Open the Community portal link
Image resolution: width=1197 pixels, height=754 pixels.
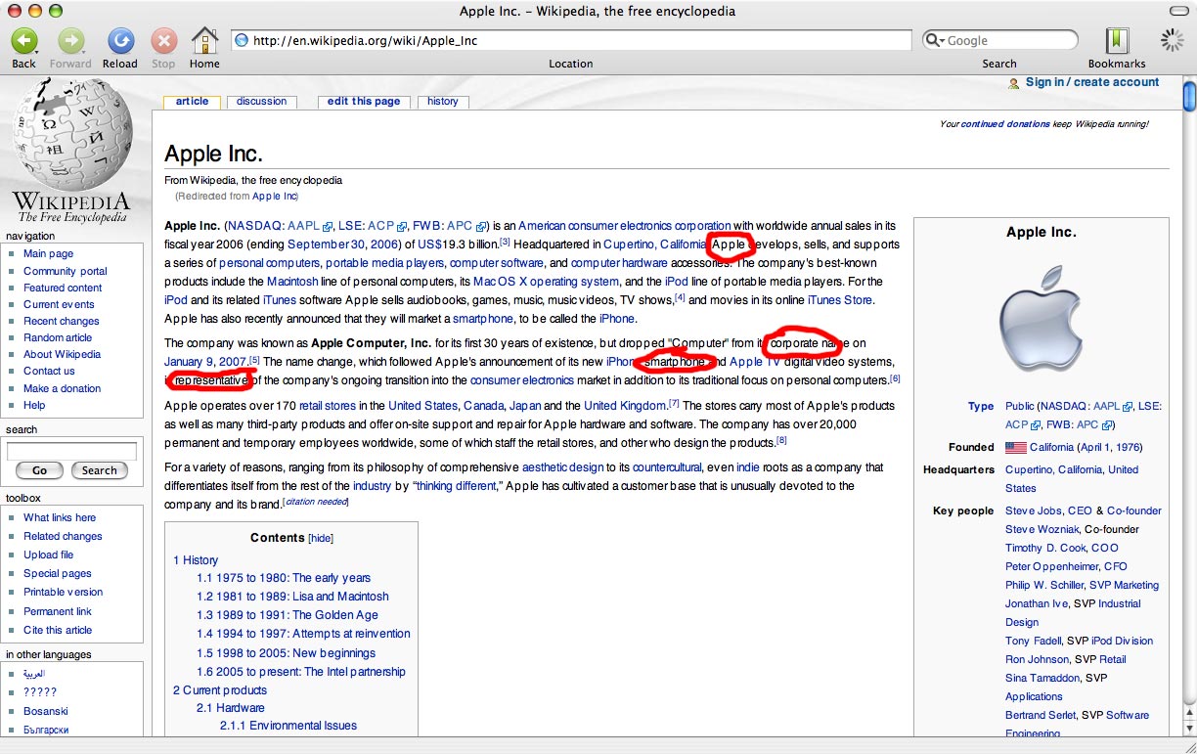[66, 271]
